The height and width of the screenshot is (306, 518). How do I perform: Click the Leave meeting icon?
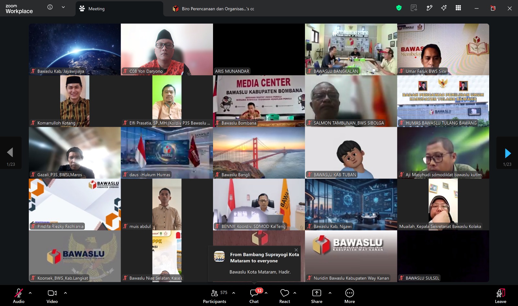click(501, 296)
